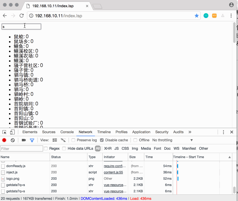Click the Timeline sort arrow in column header
238x201 pixels.
pyautogui.click(x=230, y=157)
